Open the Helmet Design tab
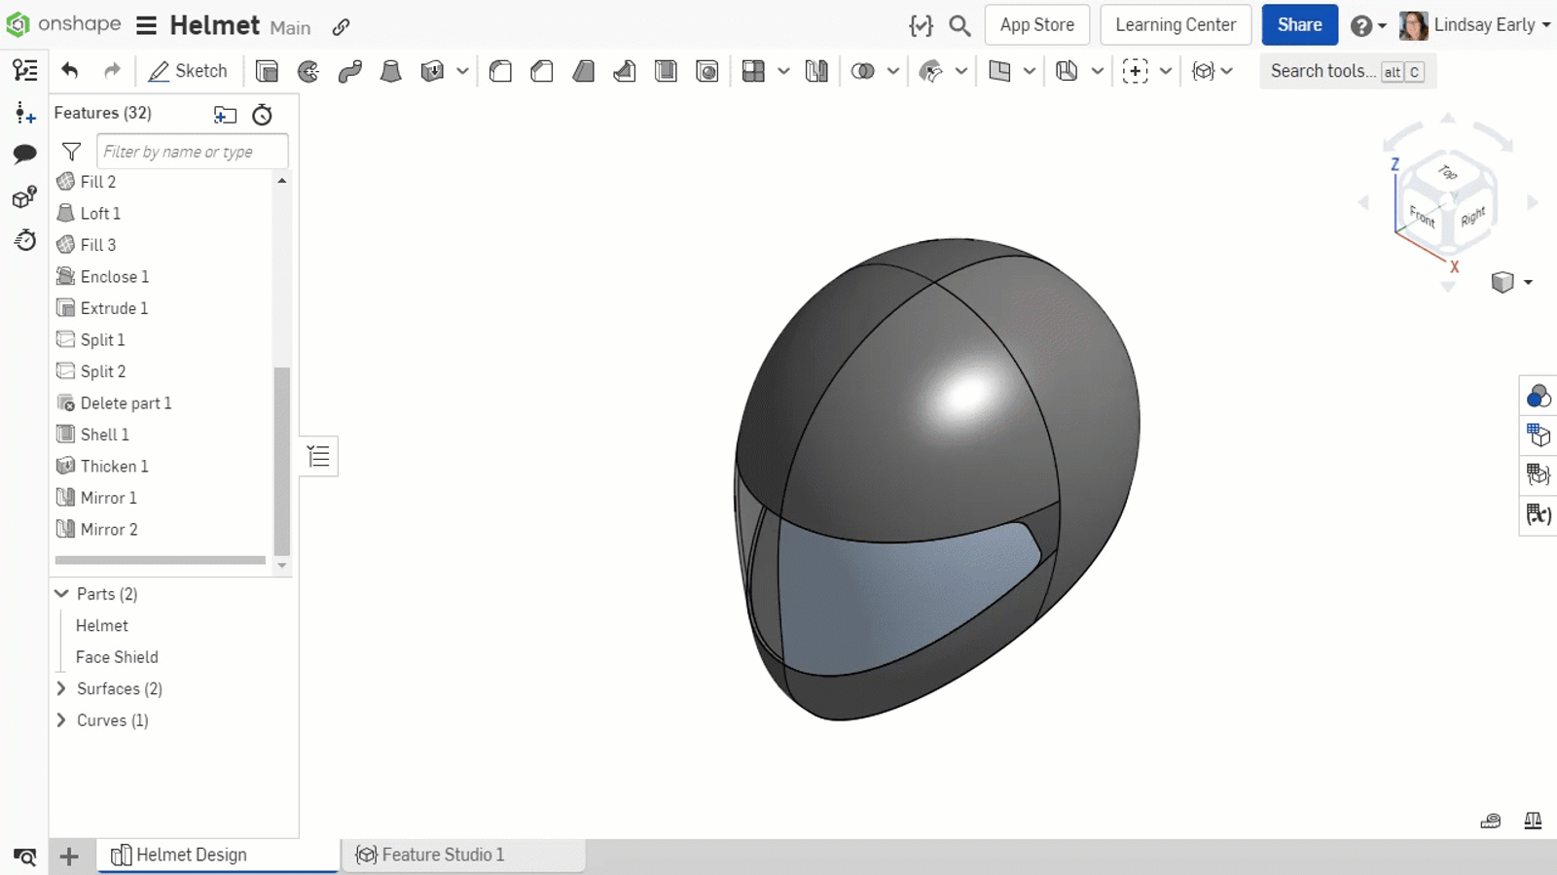1557x875 pixels. tap(191, 855)
